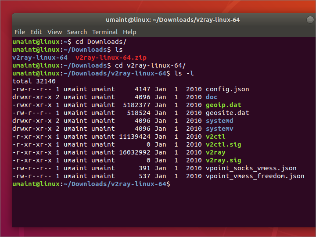Open the Terminal menu

(105, 32)
